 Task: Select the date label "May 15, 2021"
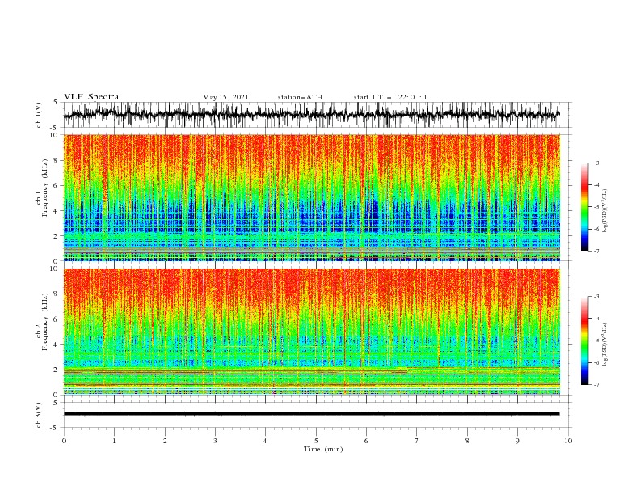click(225, 97)
